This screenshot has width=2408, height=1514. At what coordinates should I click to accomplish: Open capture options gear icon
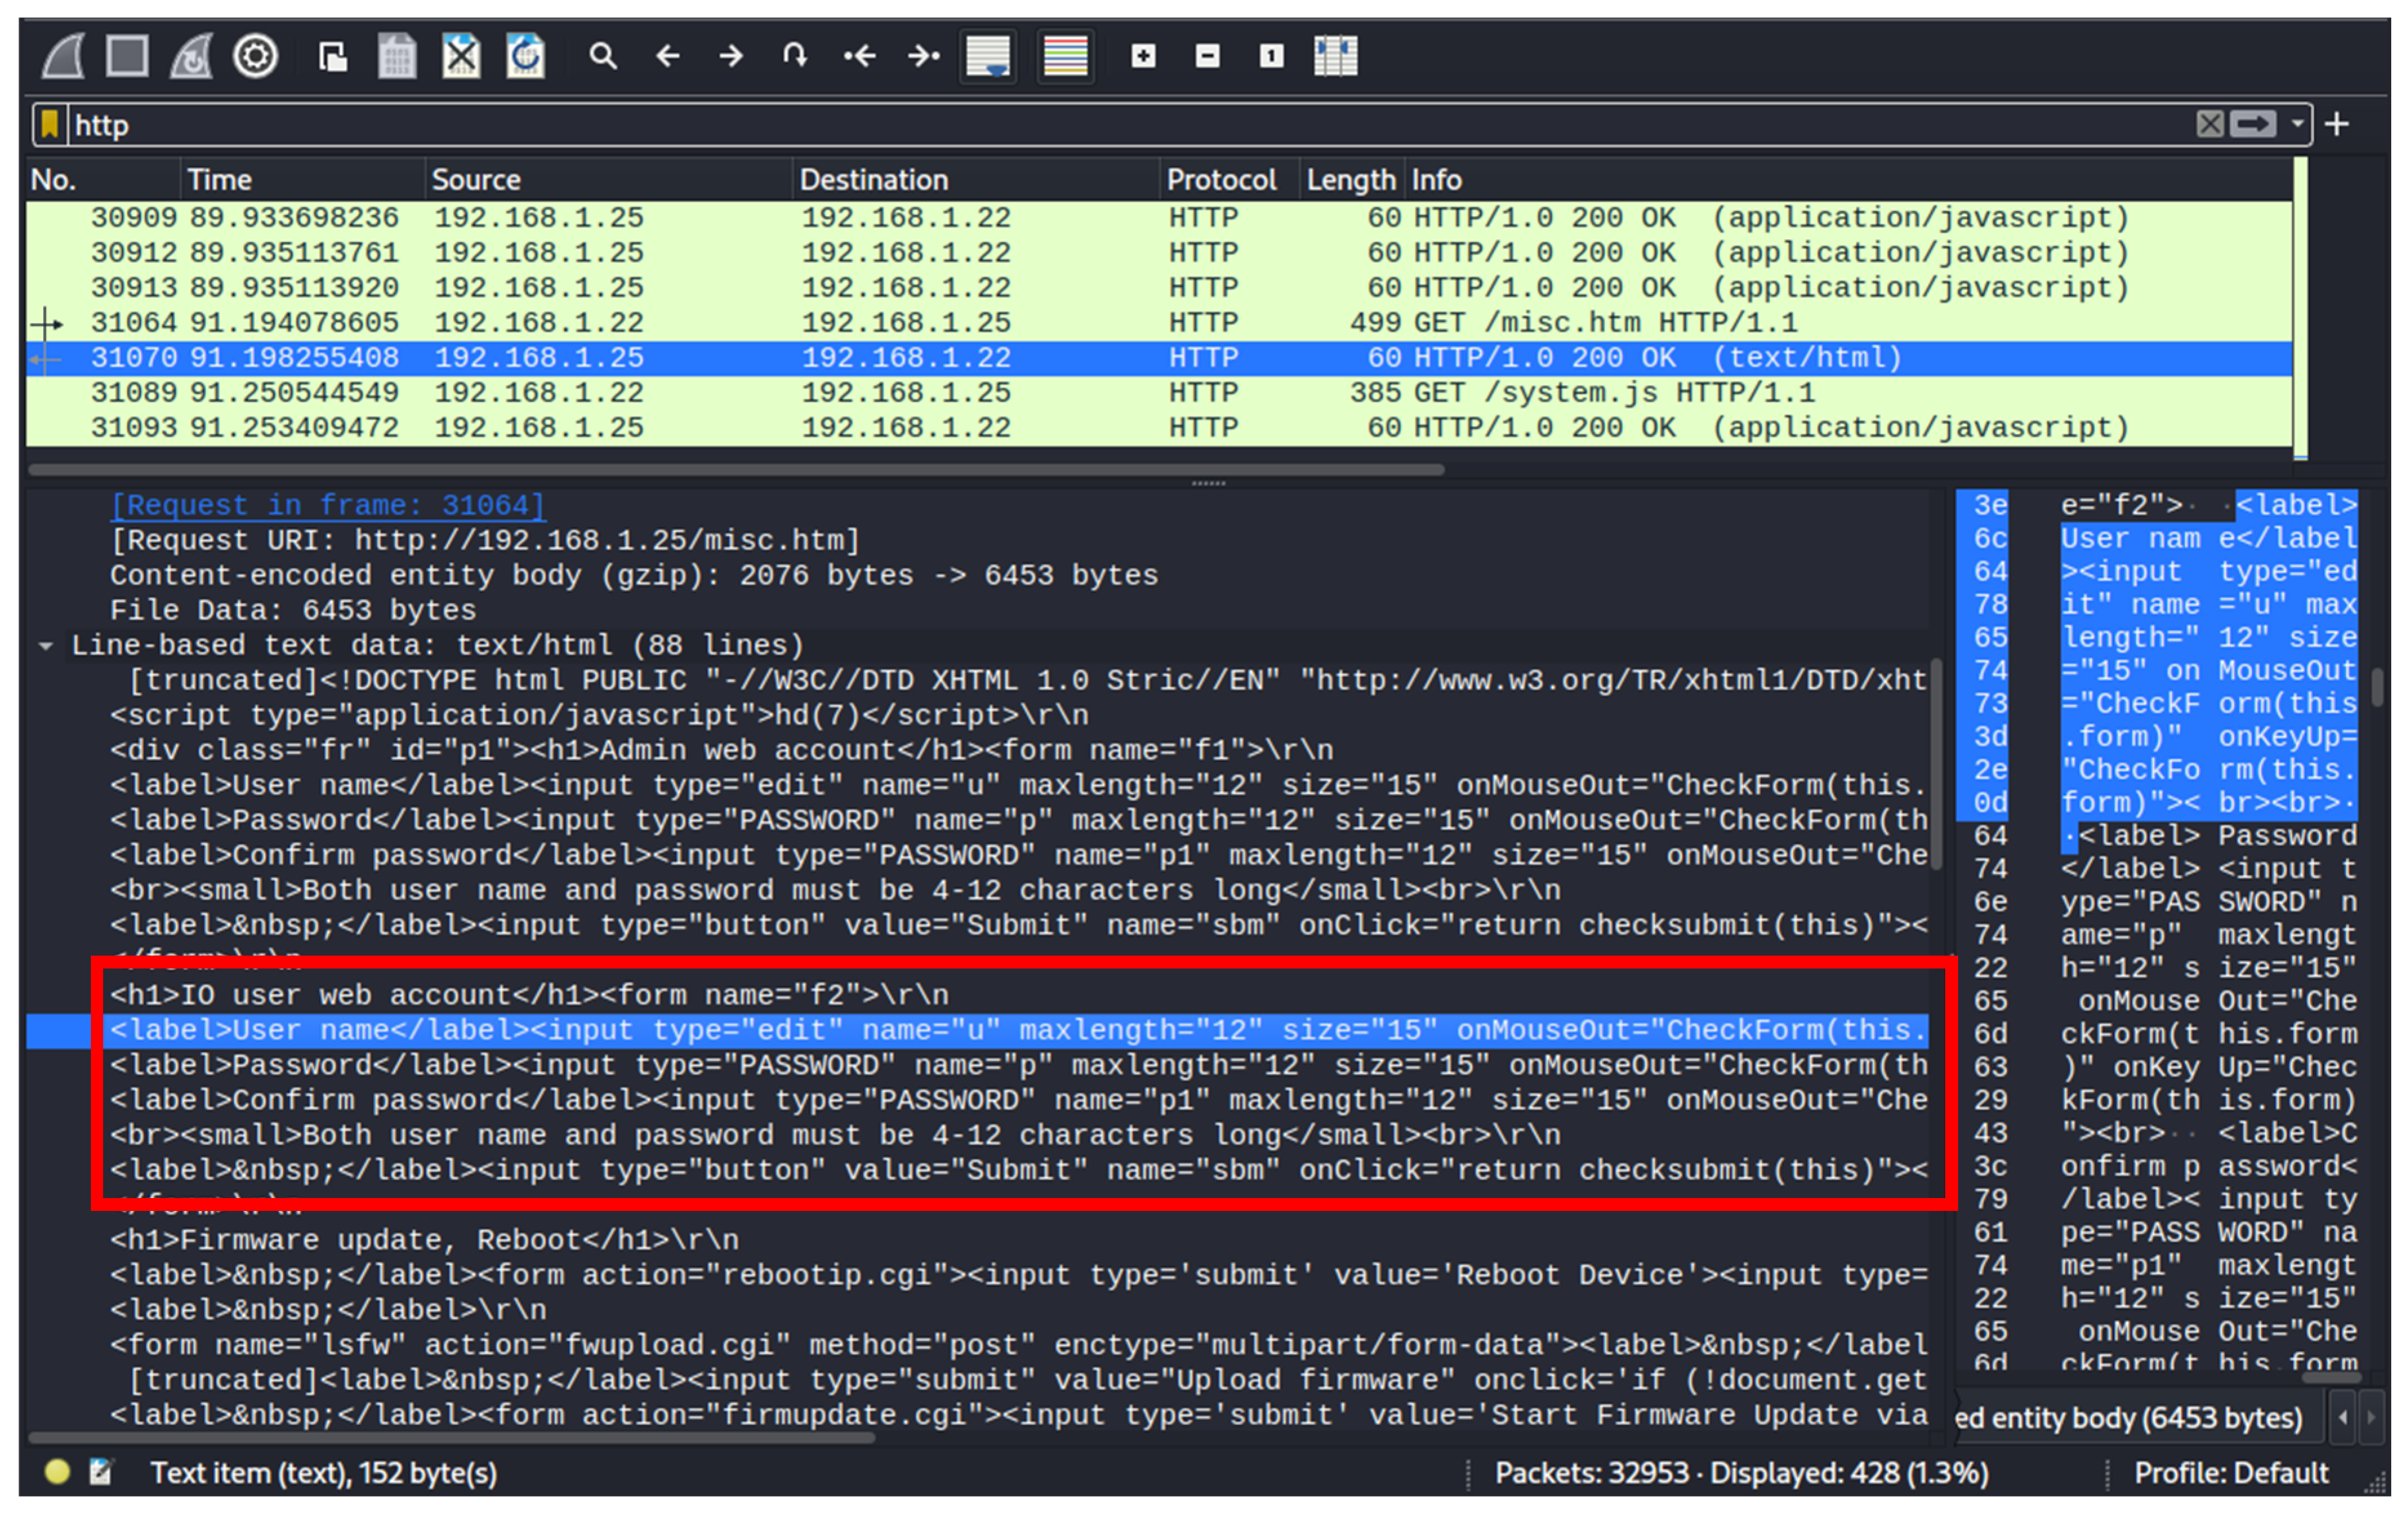point(255,56)
